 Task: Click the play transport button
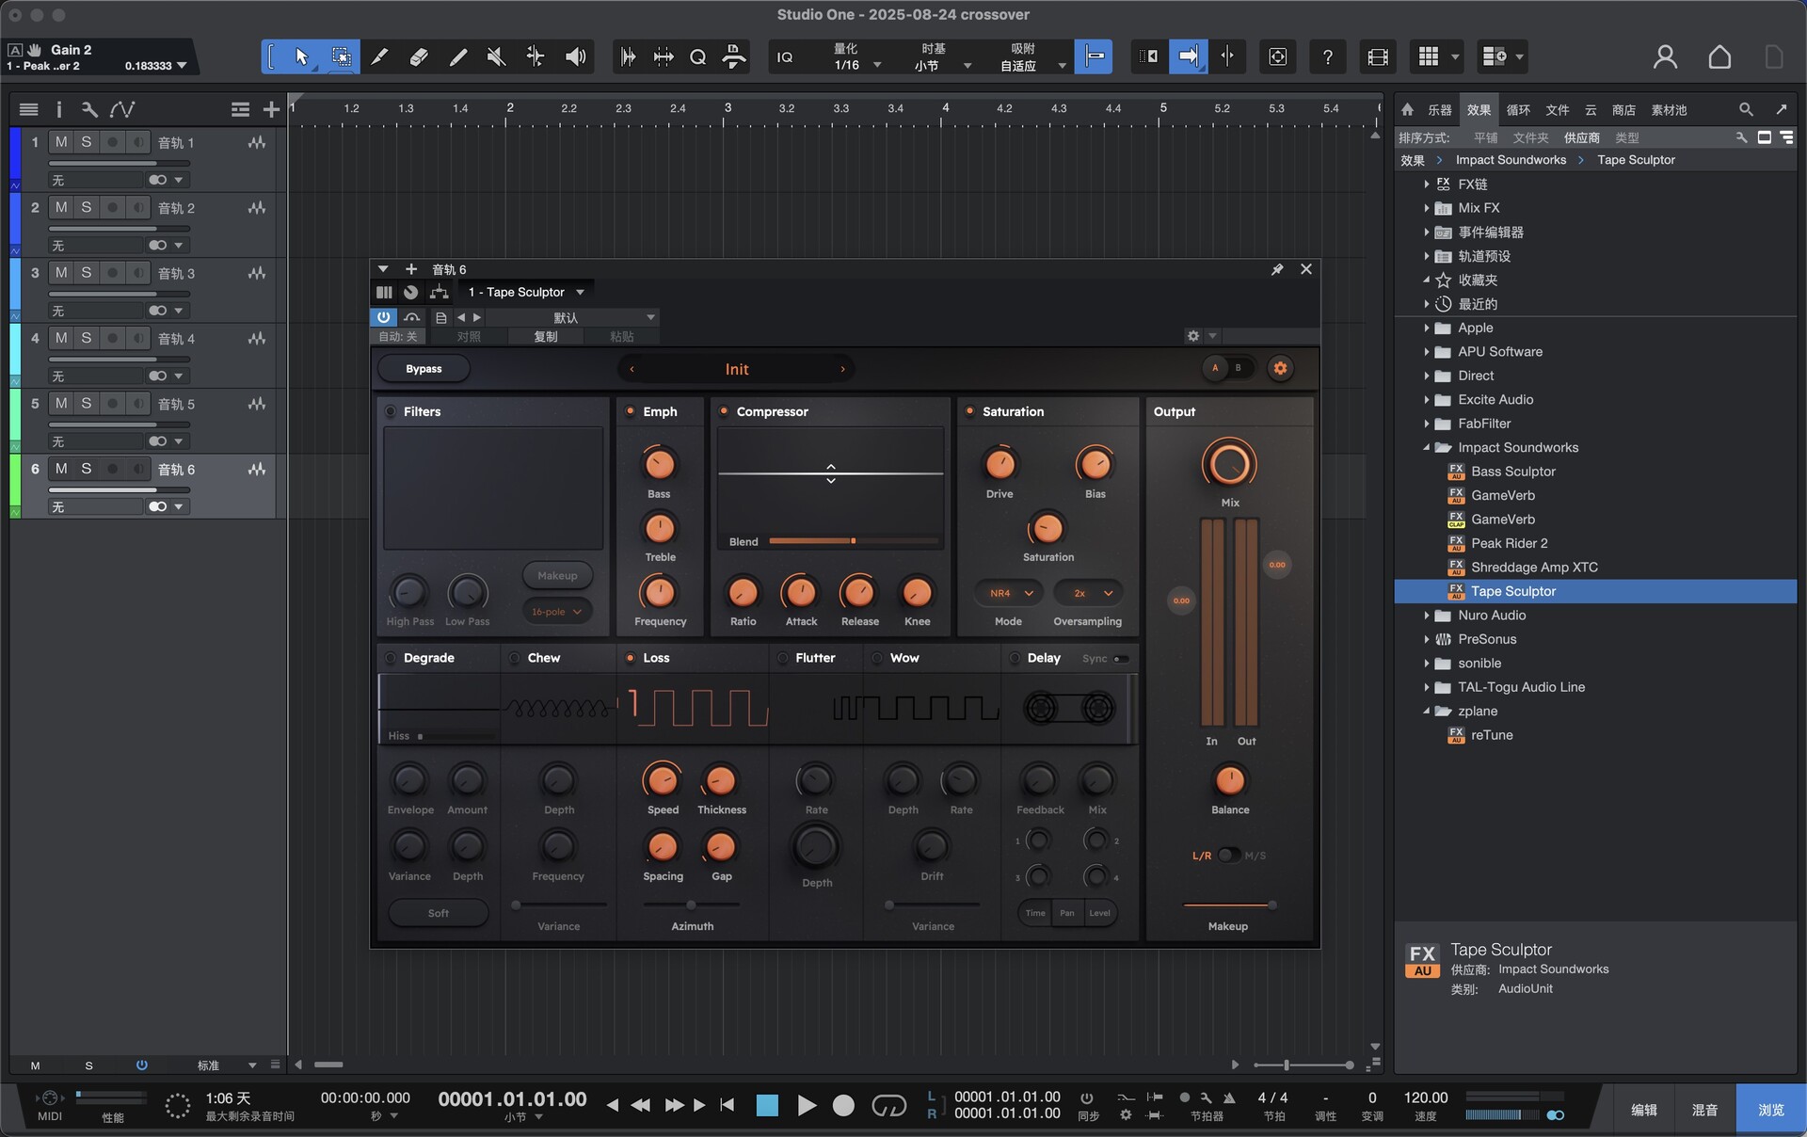click(807, 1106)
